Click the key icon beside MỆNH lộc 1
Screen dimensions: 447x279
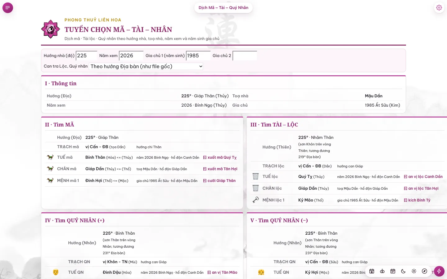[x=255, y=200]
